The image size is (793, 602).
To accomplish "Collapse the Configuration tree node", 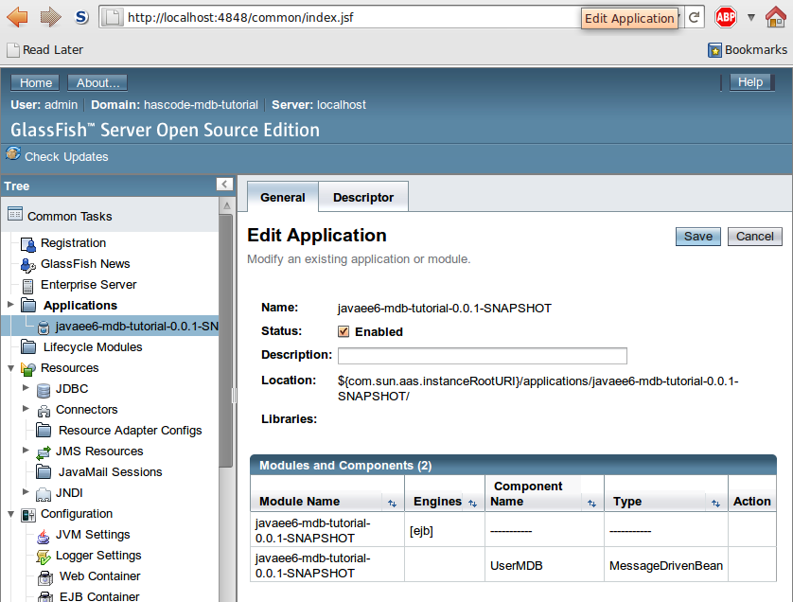I will click(10, 513).
